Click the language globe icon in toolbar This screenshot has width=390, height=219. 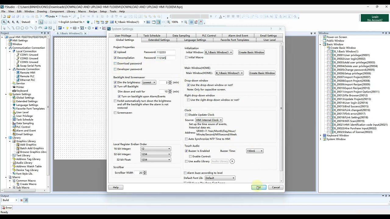pos(88,22)
